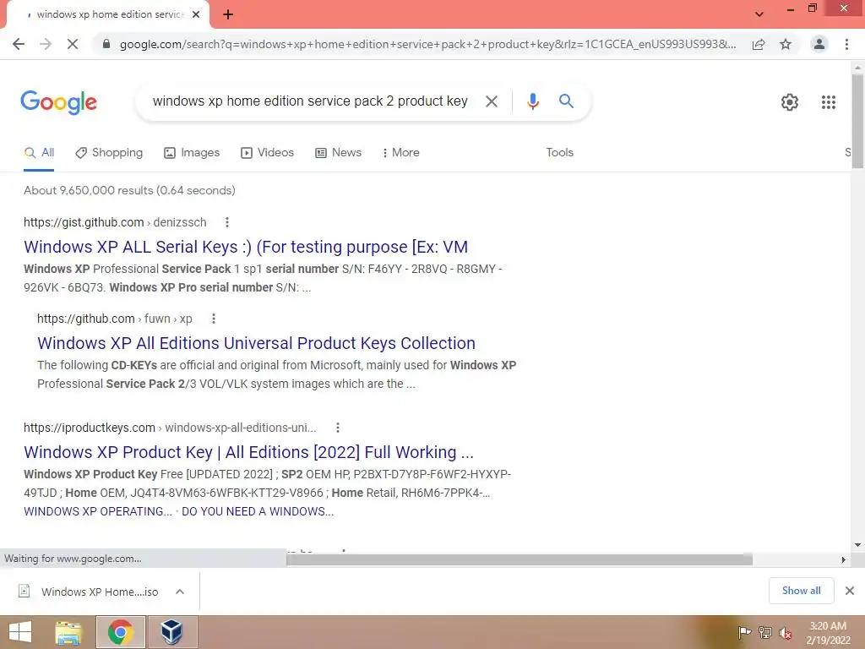Screen dimensions: 865x649
Task: Open Chrome's three-dot menu
Action: coord(846,44)
